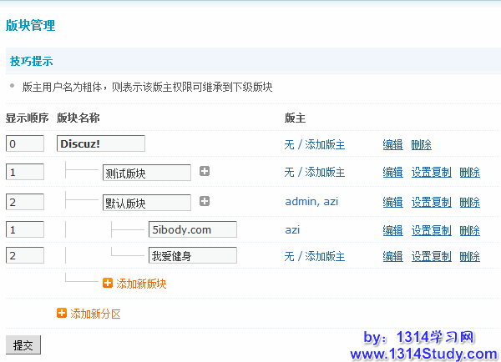
Task: Click azi moderator link for 5ibody.com
Action: [292, 229]
